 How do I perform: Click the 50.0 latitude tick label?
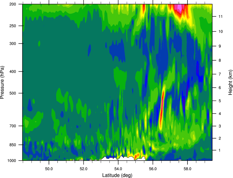click(49, 169)
